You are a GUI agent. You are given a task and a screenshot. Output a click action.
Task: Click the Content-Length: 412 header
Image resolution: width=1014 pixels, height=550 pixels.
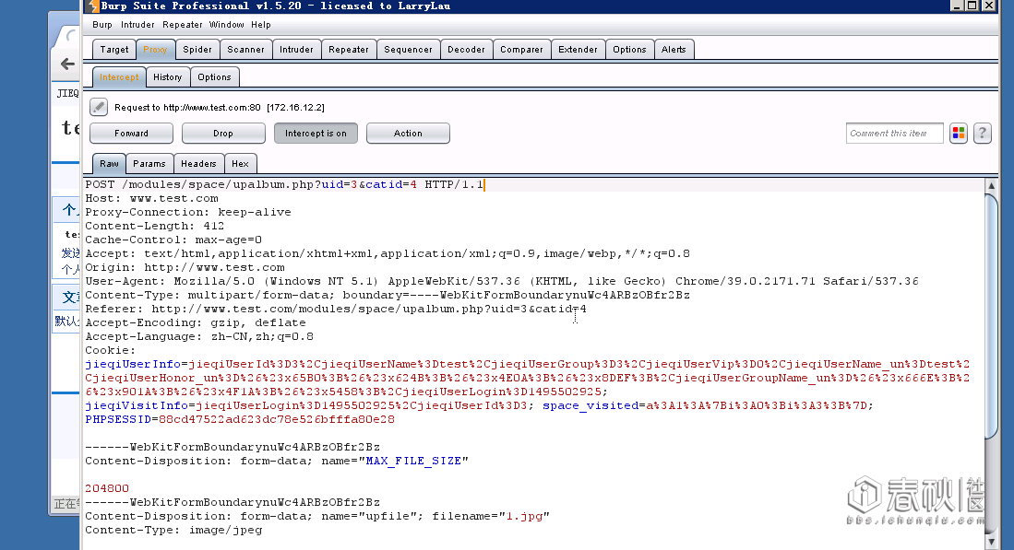155,226
